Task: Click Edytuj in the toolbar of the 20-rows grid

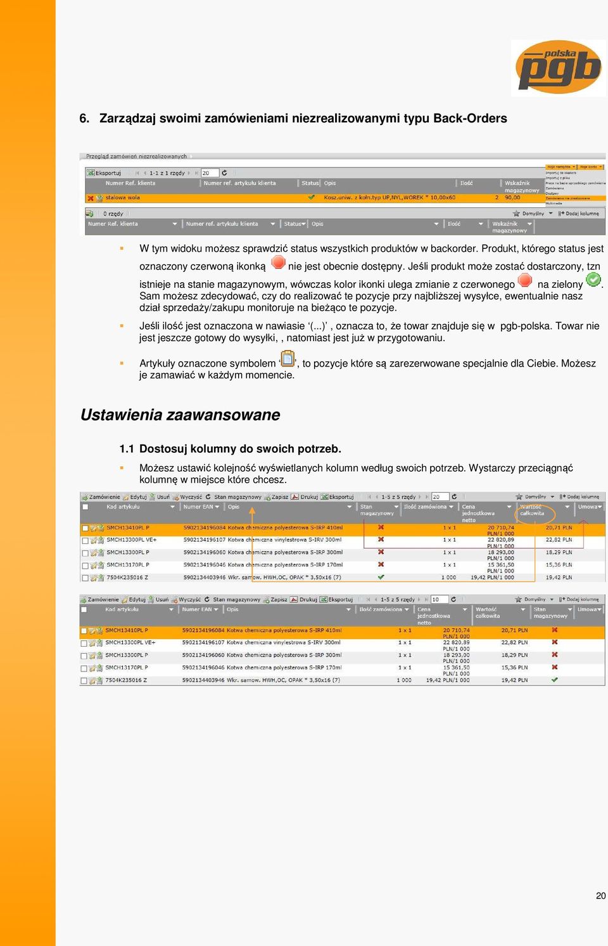Action: tap(135, 497)
